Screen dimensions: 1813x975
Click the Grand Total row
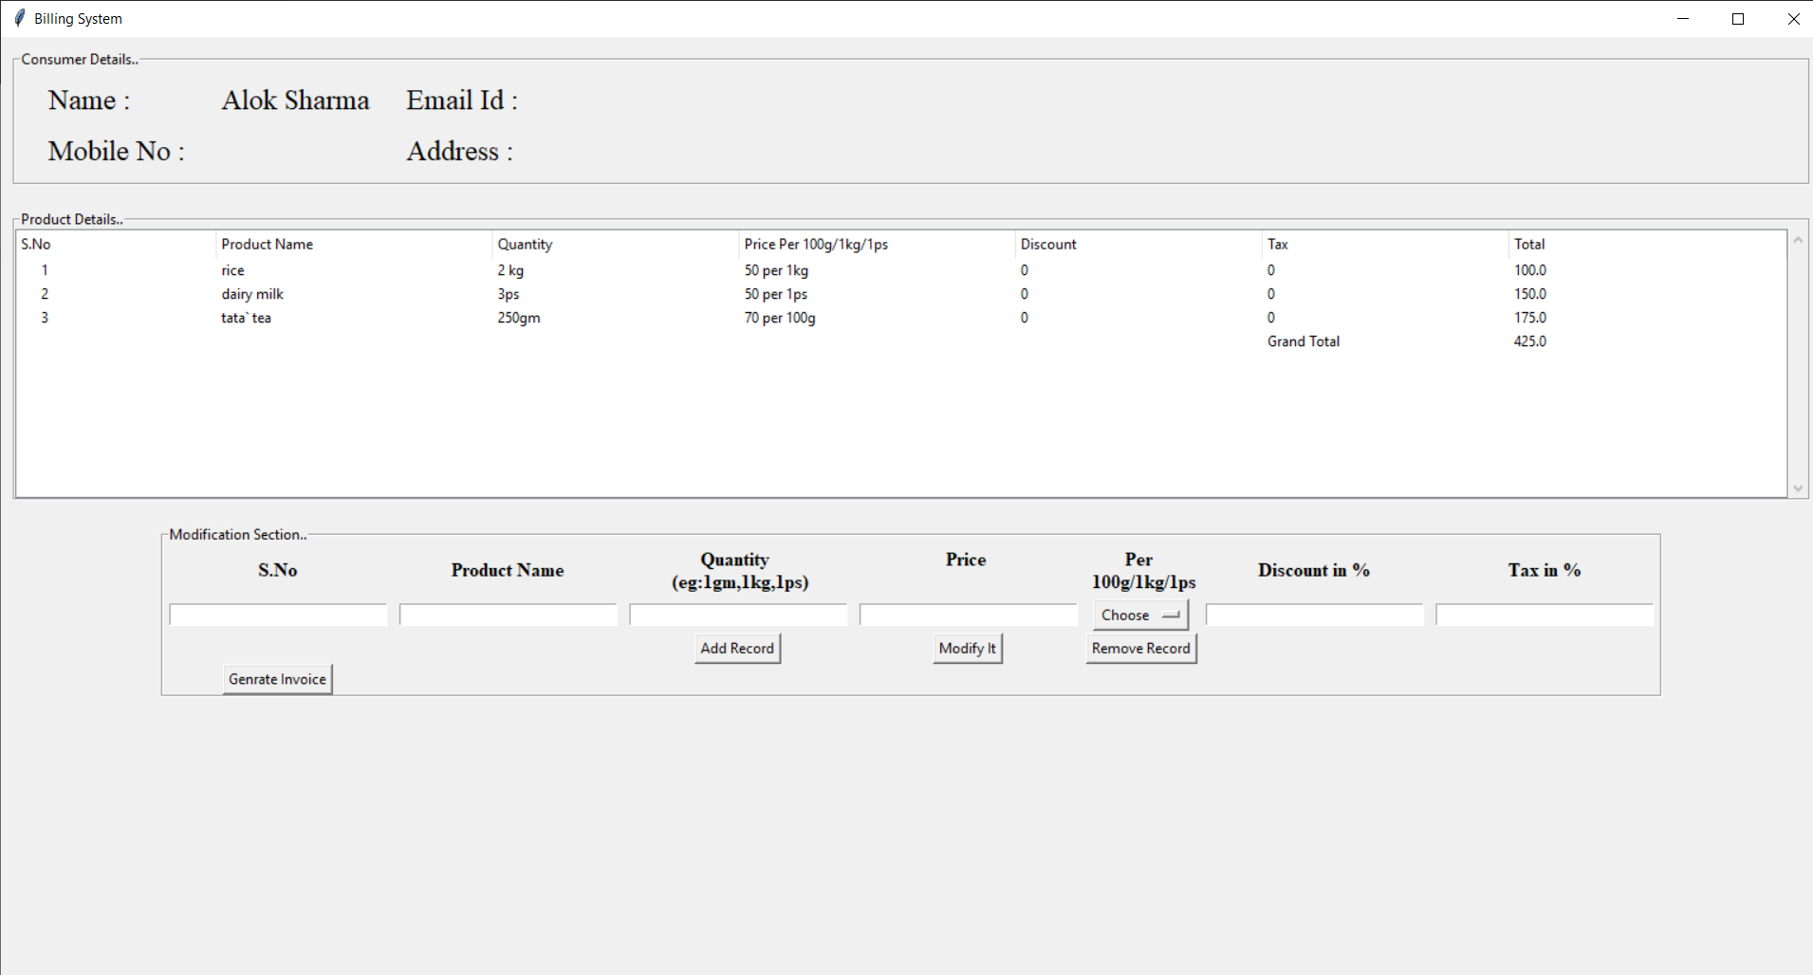pos(1304,340)
